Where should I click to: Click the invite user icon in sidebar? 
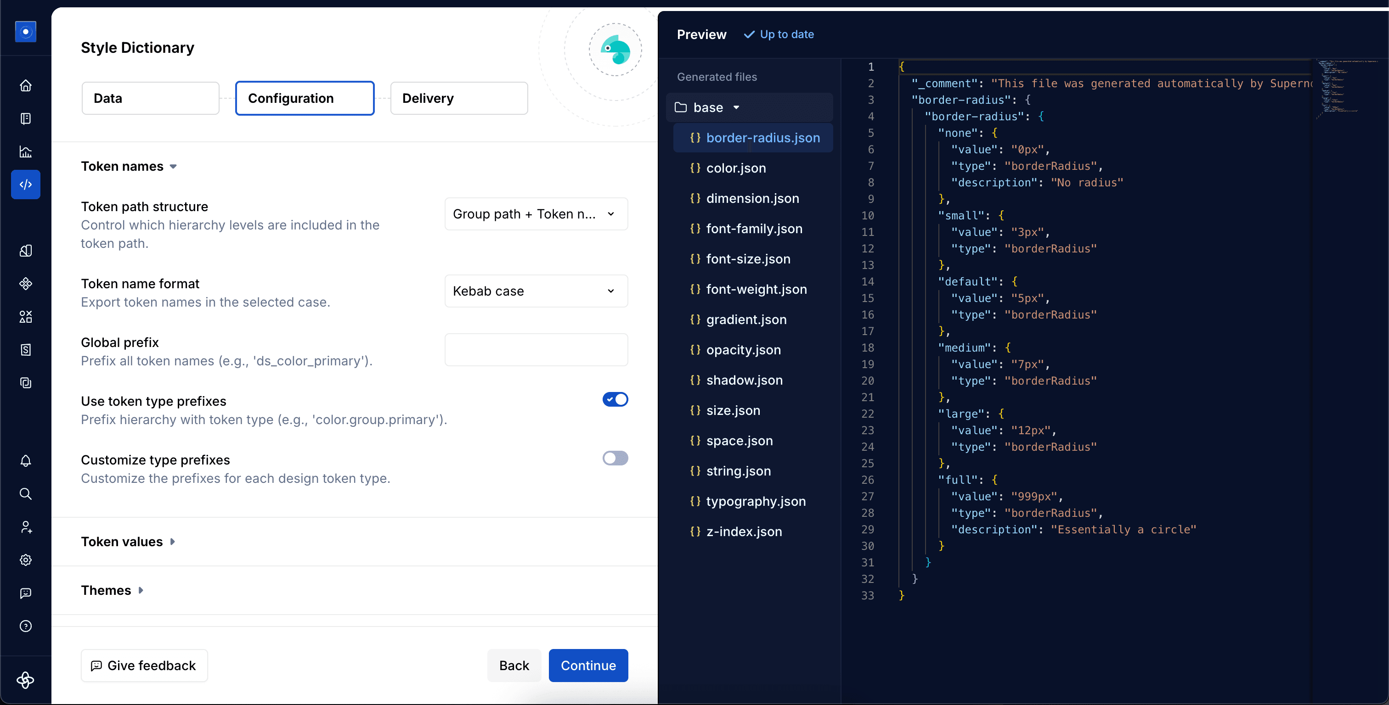tap(25, 527)
